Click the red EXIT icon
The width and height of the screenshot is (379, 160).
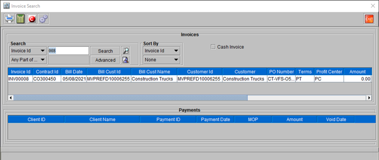(369, 19)
